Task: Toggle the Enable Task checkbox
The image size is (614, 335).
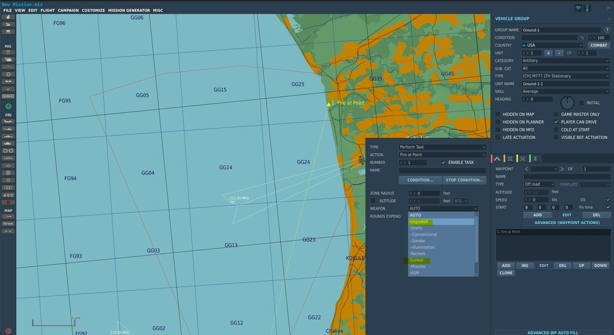Action: 444,163
